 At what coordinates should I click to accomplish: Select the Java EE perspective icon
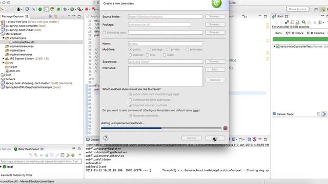[323, 9]
